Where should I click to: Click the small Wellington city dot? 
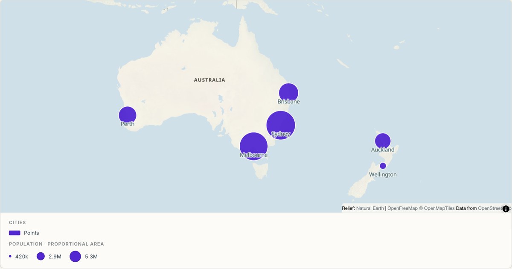[x=383, y=166]
